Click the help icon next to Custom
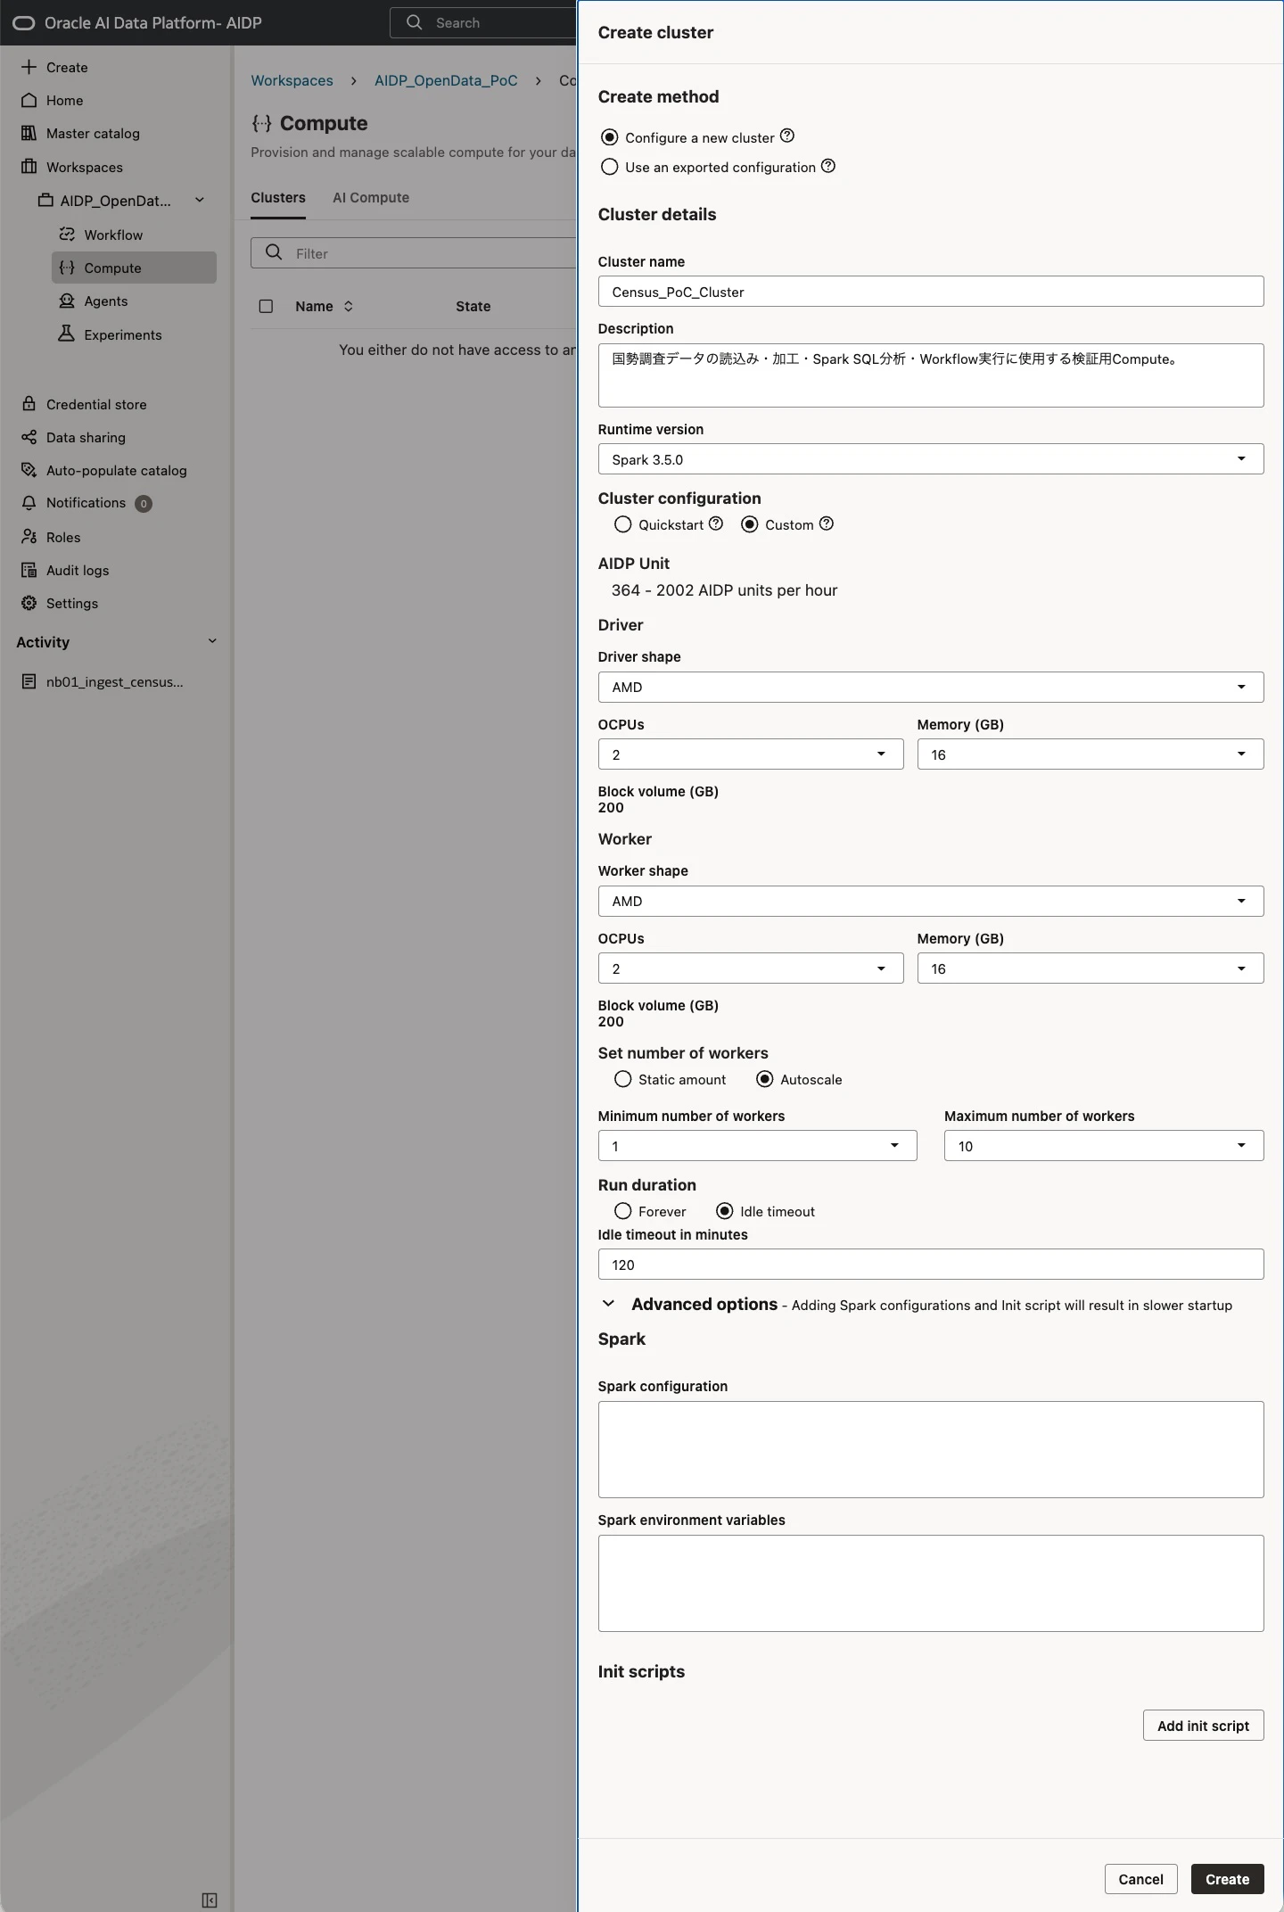The image size is (1284, 1912). pyautogui.click(x=827, y=523)
